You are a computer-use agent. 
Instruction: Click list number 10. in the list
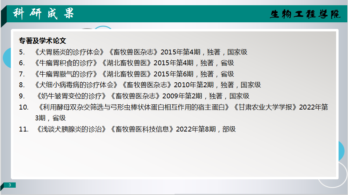[x=24, y=107]
